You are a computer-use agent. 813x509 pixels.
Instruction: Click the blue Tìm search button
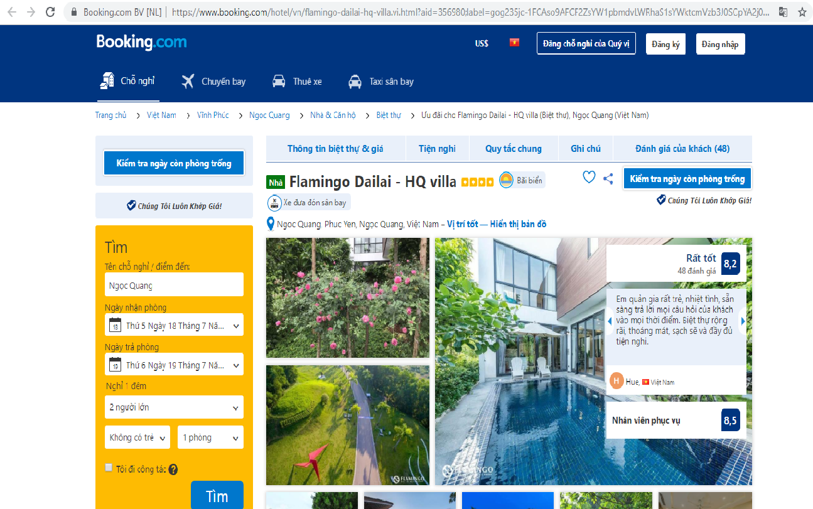tap(217, 496)
